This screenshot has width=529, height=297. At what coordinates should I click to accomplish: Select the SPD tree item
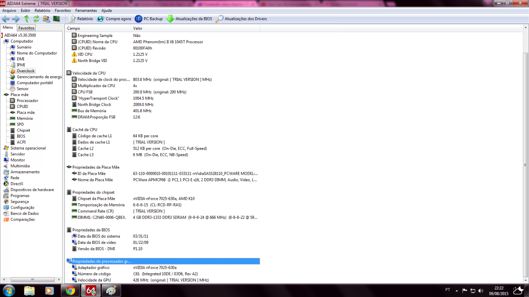click(x=20, y=125)
